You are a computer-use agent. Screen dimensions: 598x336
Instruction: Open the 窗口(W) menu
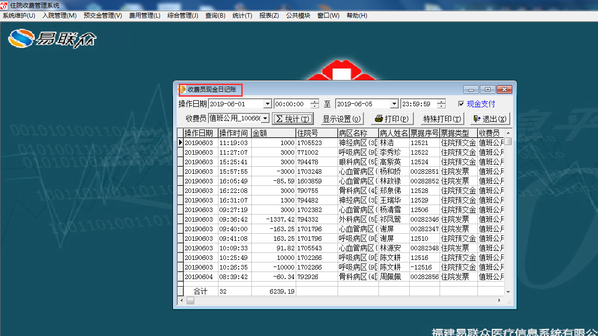click(328, 16)
